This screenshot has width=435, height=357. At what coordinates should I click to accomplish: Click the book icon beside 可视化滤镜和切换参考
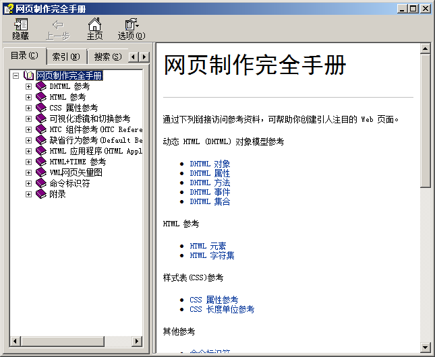click(41, 119)
